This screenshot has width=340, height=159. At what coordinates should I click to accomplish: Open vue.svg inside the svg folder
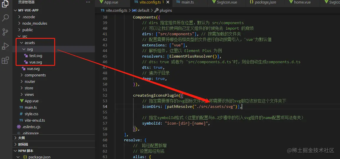[54, 62]
